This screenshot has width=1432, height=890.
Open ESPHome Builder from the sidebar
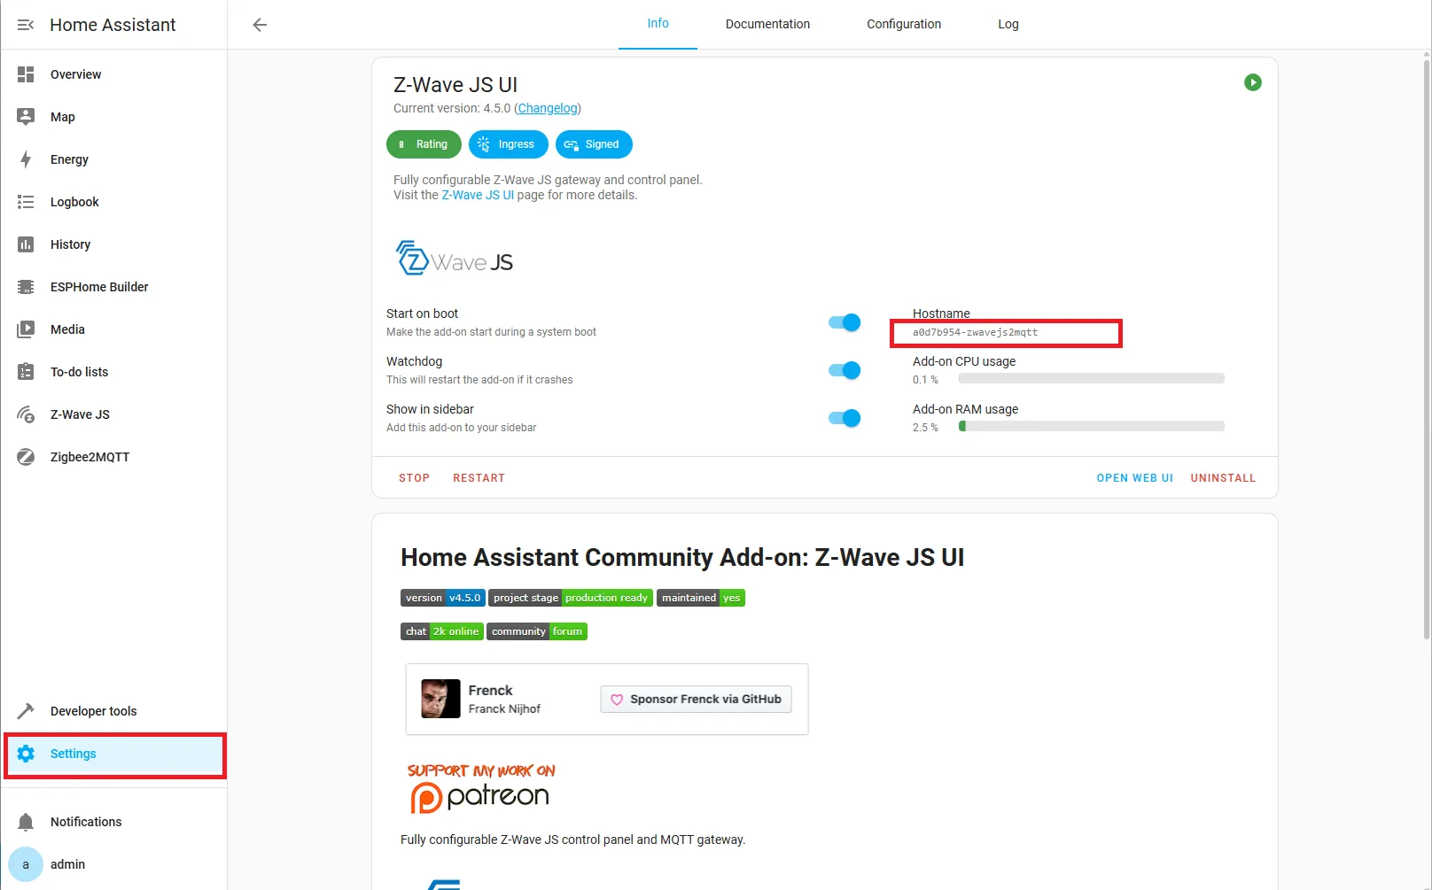(x=99, y=286)
